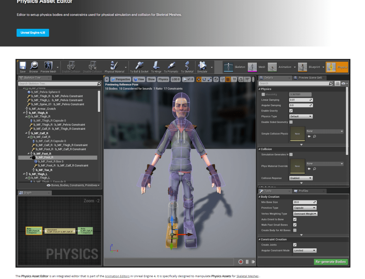365x279 pixels.
Task: Open the Physics Type dropdown
Action: coord(301,117)
